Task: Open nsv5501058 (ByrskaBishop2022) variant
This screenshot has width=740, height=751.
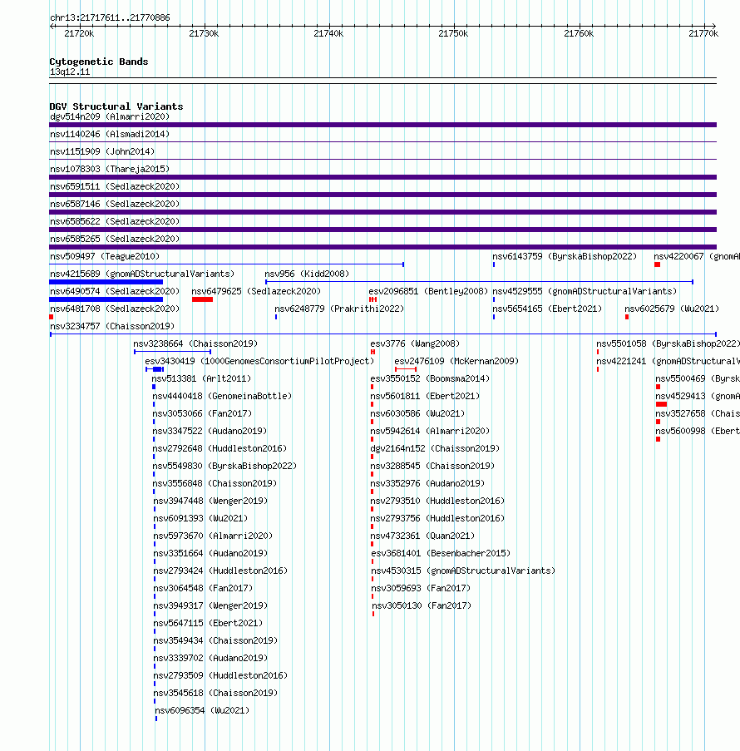Action: [668, 343]
